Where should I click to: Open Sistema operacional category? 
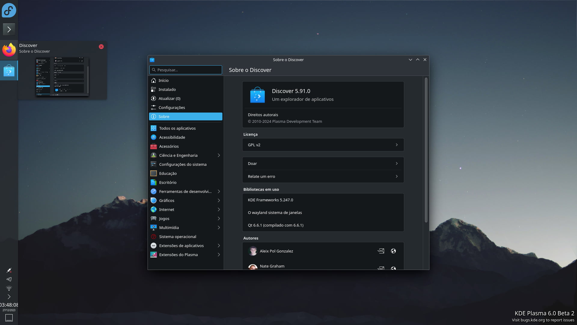pos(177,237)
